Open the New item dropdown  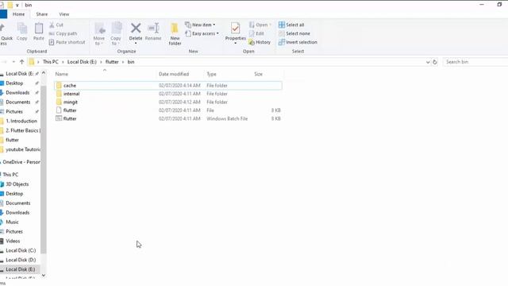tap(200, 25)
